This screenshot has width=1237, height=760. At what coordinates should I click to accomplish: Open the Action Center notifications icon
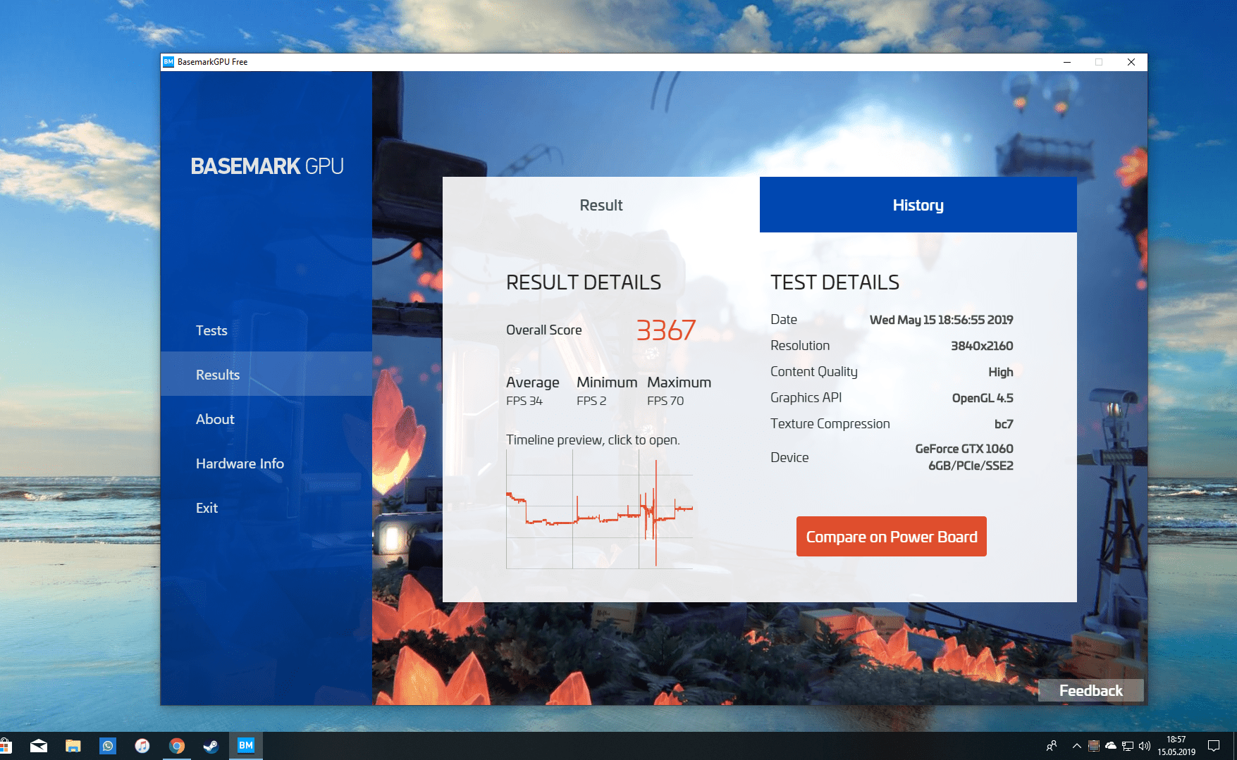[1214, 746]
